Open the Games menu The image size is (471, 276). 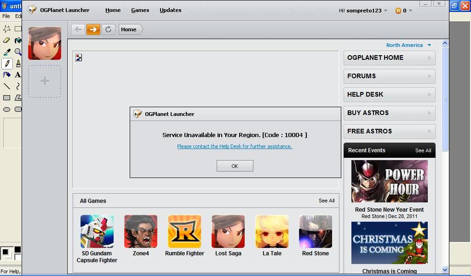click(x=140, y=10)
